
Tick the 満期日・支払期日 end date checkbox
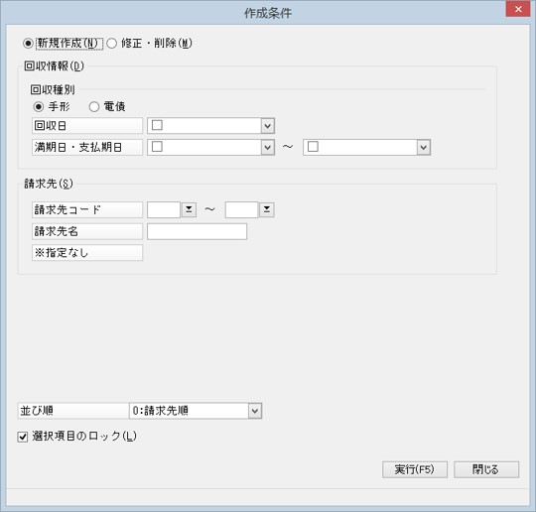tap(313, 147)
